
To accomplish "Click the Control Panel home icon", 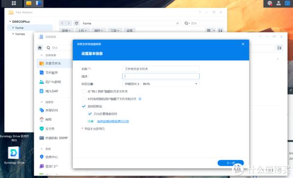I will coord(40,48).
